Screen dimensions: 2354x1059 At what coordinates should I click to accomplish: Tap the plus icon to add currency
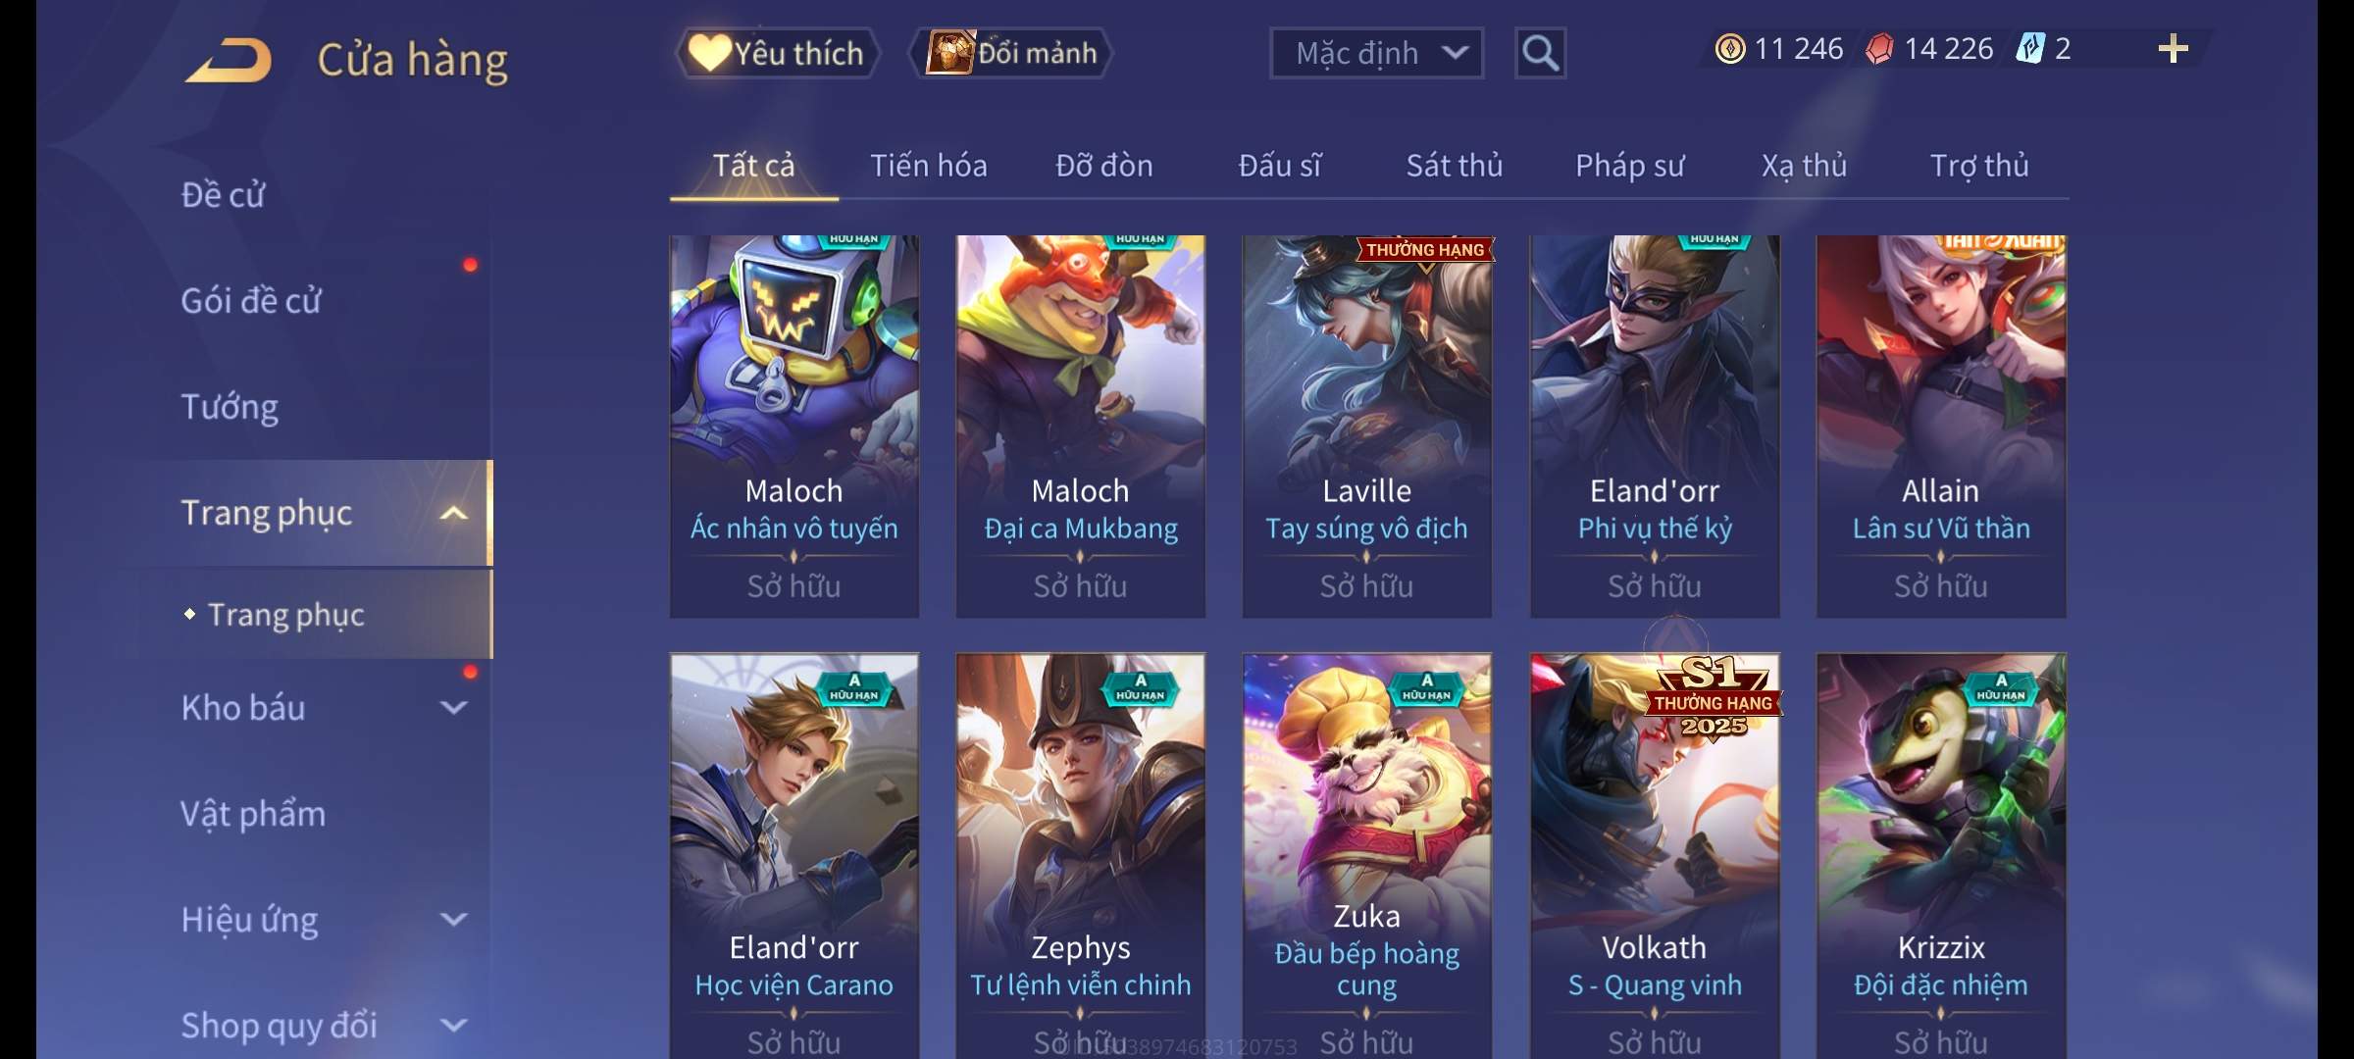pos(2173,49)
